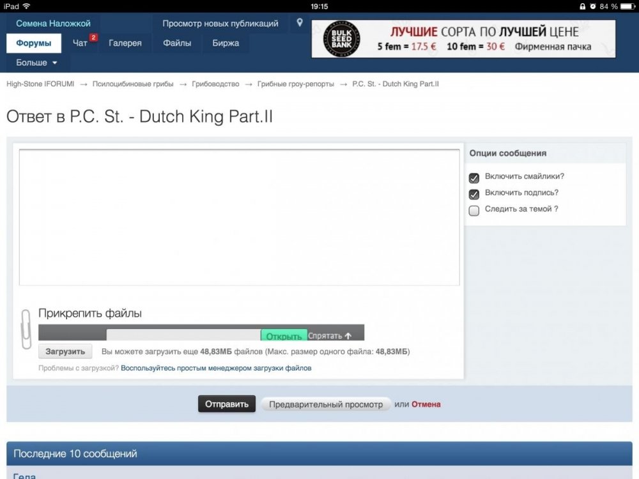
Task: Tap the battery indicator in status bar
Action: (x=628, y=6)
